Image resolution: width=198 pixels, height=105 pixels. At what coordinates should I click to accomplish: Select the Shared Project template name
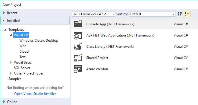point(97,58)
